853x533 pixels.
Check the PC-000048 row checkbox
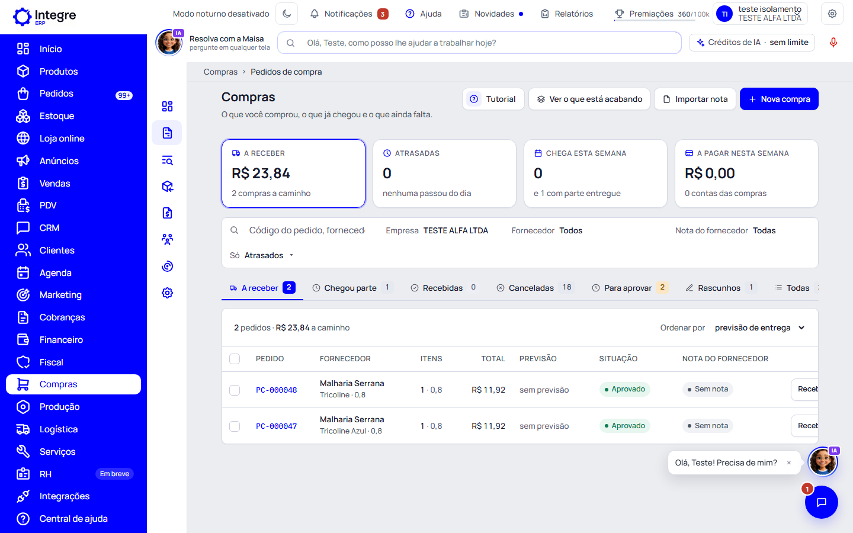point(235,390)
